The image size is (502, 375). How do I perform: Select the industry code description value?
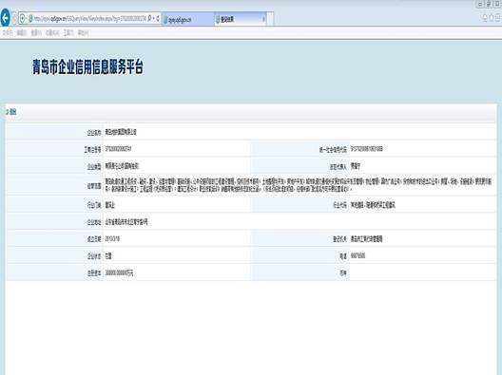373,205
